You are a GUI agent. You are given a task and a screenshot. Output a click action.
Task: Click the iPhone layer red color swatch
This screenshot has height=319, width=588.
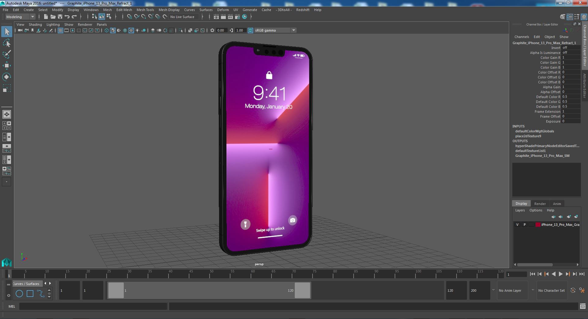coord(538,225)
